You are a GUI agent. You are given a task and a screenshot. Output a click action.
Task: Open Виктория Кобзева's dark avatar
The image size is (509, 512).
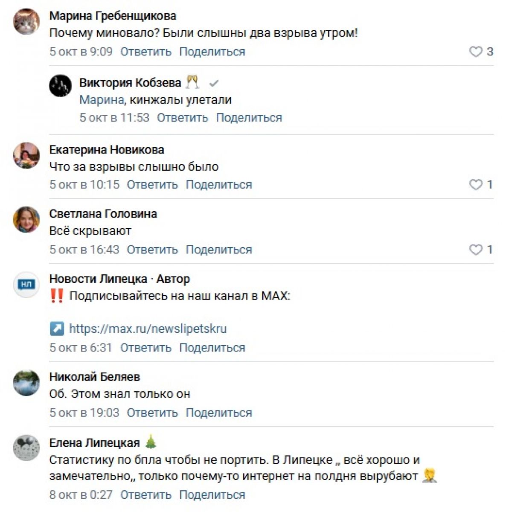click(60, 85)
